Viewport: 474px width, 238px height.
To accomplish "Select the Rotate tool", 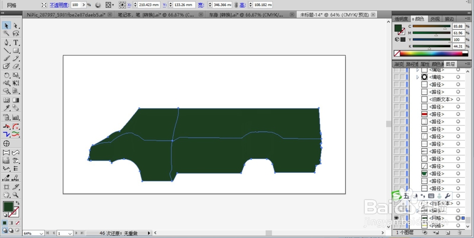I will click(6, 75).
